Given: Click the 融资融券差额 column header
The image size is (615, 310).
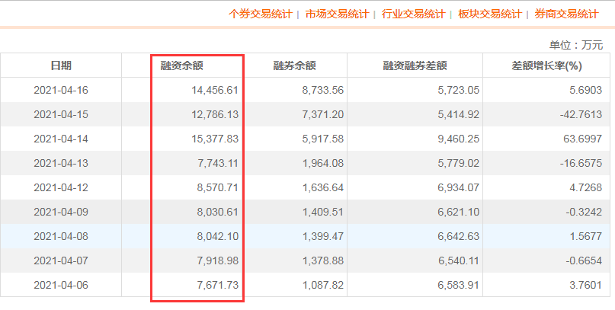Looking at the screenshot, I should click(415, 66).
